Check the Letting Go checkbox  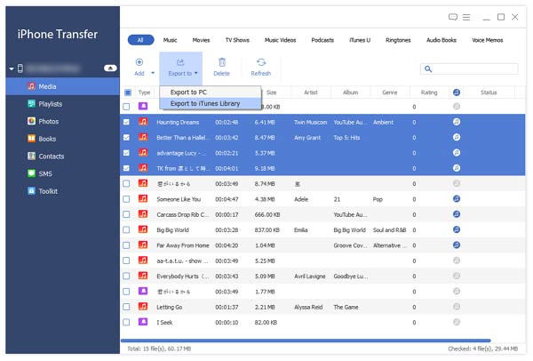[x=126, y=307]
